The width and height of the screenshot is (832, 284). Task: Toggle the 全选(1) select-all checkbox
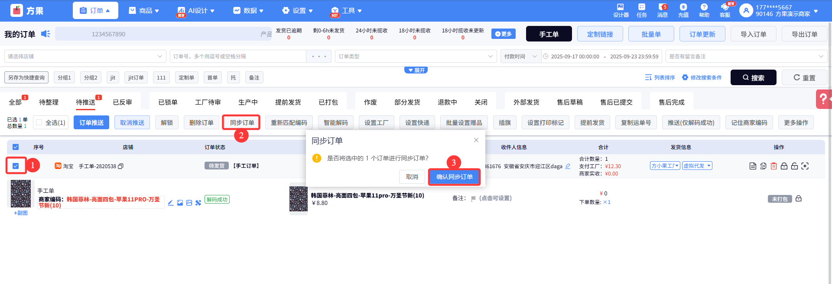point(39,122)
